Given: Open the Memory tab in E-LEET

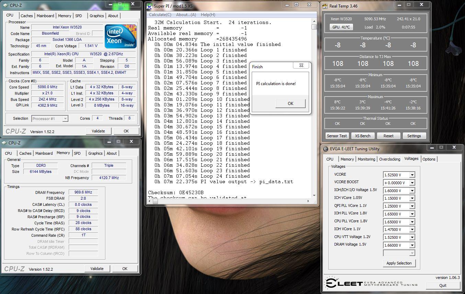Looking at the screenshot, I should (347, 159).
